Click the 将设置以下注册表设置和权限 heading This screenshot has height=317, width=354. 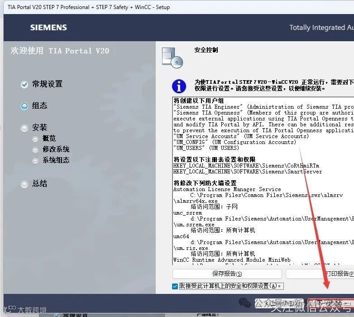215,159
